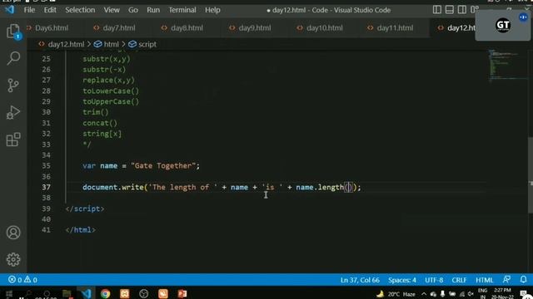Open the weather 20°C Haze widget

[396, 294]
